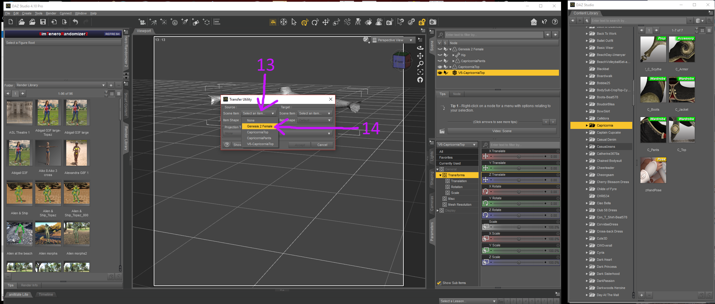Toggle visibility eye for V6-CapricorniaTop

[x=440, y=73]
